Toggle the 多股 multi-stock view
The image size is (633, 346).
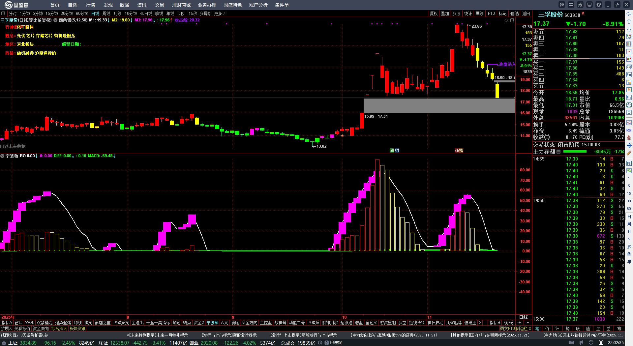pos(456,14)
